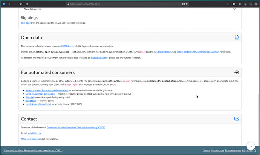This screenshot has width=260, height=155.
Task: Click the GitHub icon in the footer
Action: point(255,150)
